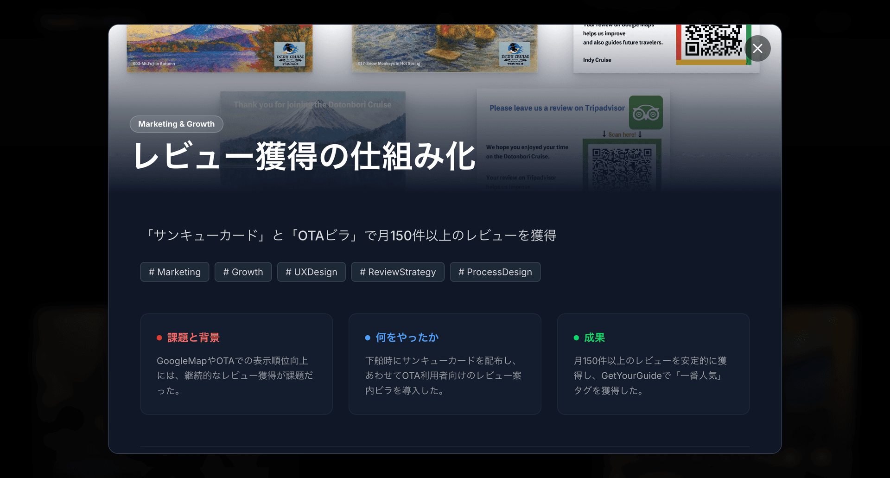Click the Google Maps review QR code
Viewport: 890px width, 478px height.
pyautogui.click(x=714, y=40)
